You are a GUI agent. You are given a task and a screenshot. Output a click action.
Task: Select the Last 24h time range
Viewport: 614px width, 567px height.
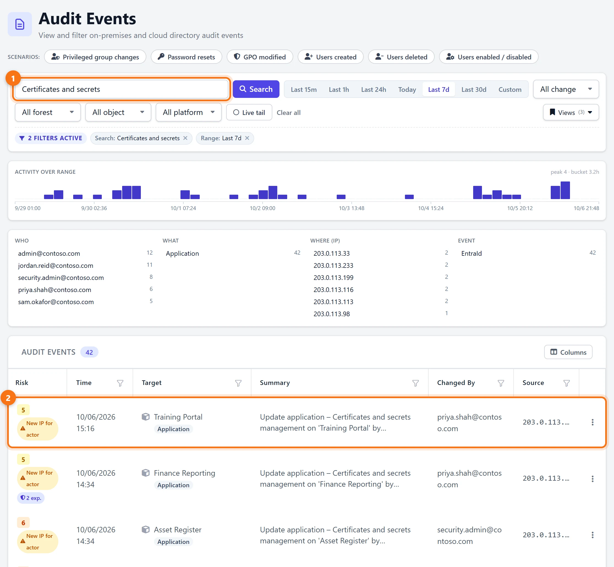click(373, 90)
